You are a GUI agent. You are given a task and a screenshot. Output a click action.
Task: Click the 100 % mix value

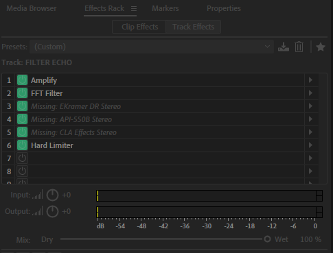[310, 239]
